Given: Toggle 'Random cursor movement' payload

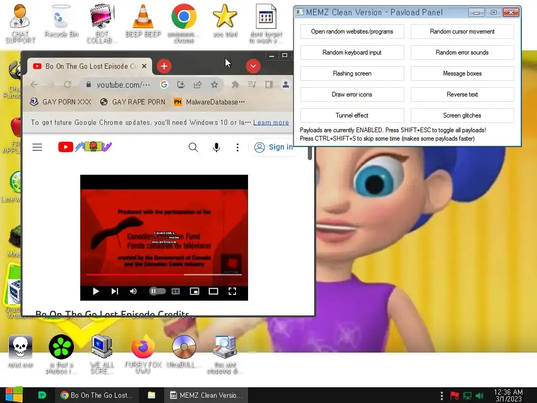Looking at the screenshot, I should [x=463, y=31].
